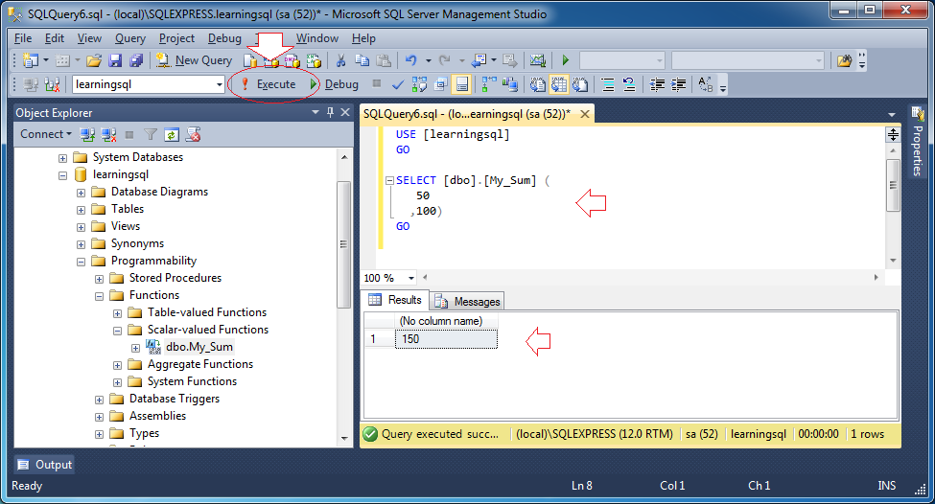Viewport: 935px width, 504px height.
Task: Click the Database Engine Query icon
Action: pos(250,60)
